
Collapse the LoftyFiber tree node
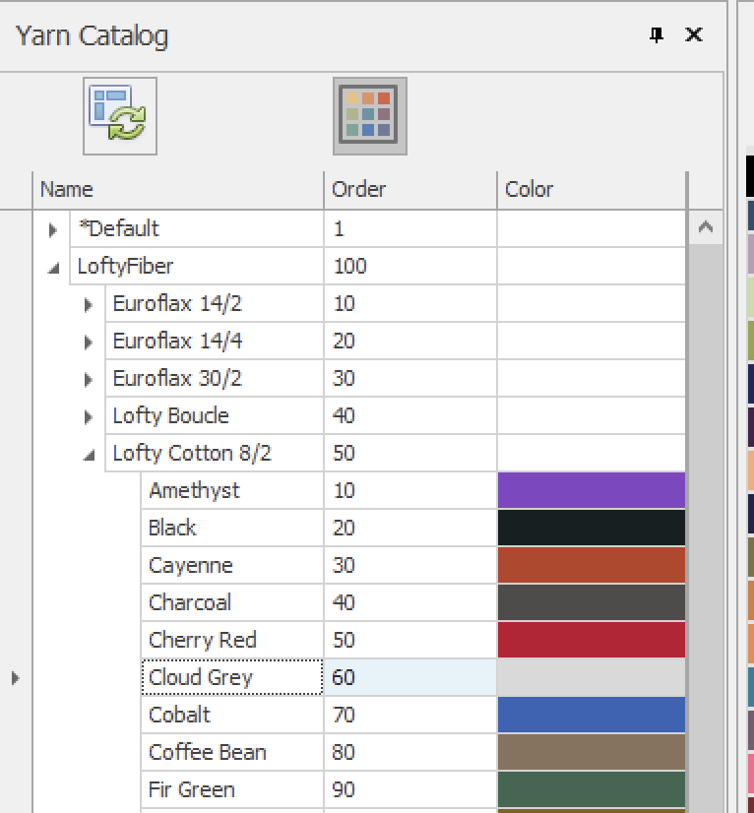tap(53, 267)
